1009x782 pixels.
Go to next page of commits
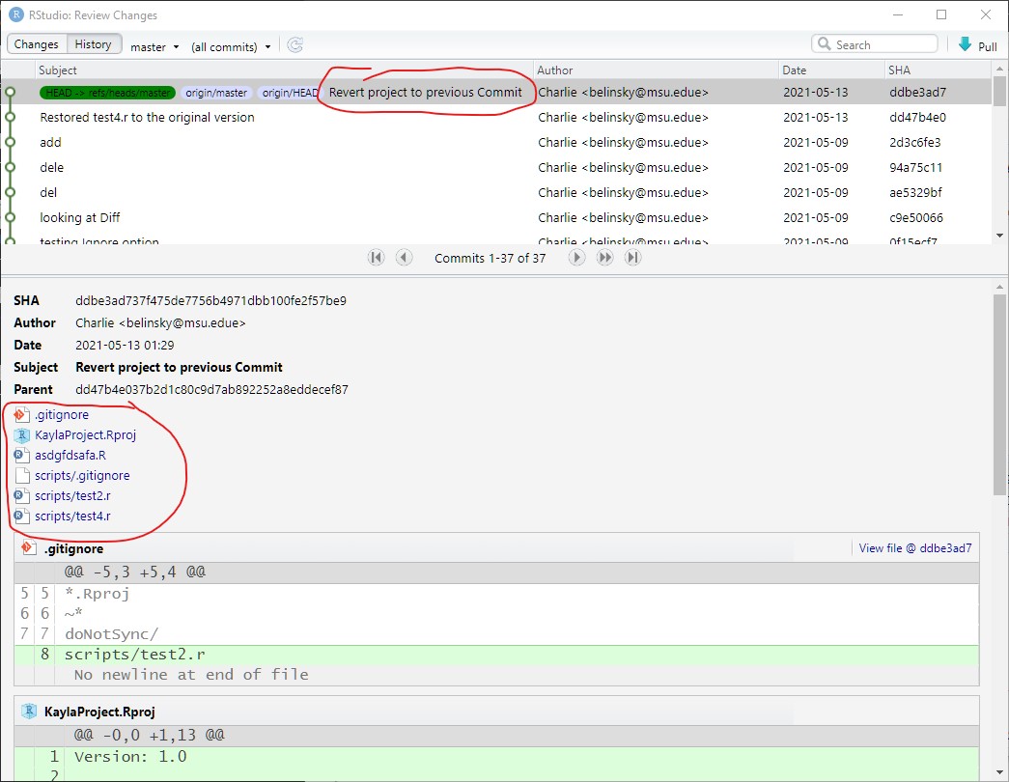(576, 258)
